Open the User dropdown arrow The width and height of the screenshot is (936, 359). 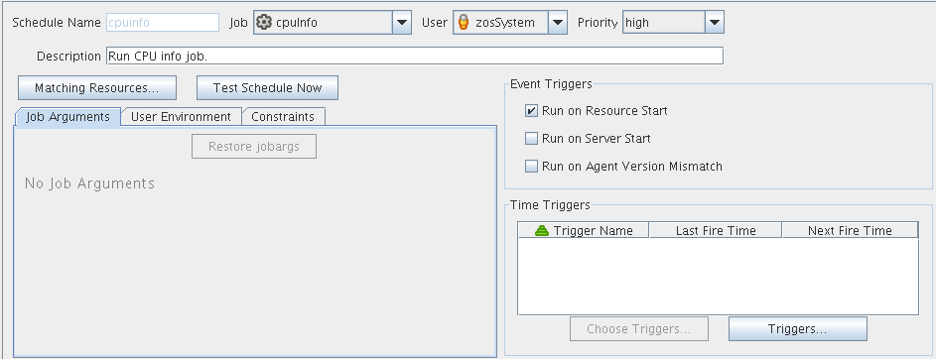(x=557, y=23)
